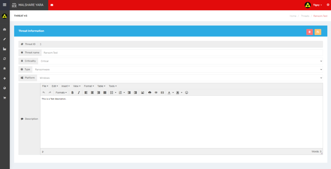Image resolution: width=331 pixels, height=169 pixels.
Task: Open the emoticons picker in editor toolbar
Action: (x=187, y=93)
